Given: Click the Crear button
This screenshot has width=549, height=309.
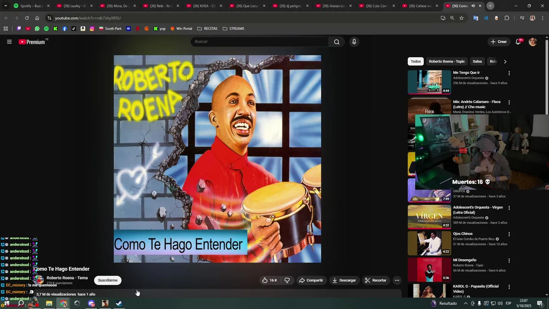Looking at the screenshot, I should pos(498,42).
